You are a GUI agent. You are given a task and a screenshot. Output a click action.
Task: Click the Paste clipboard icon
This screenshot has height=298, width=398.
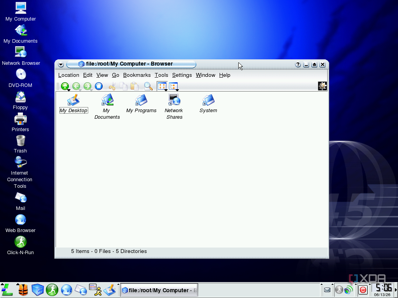pyautogui.click(x=134, y=86)
